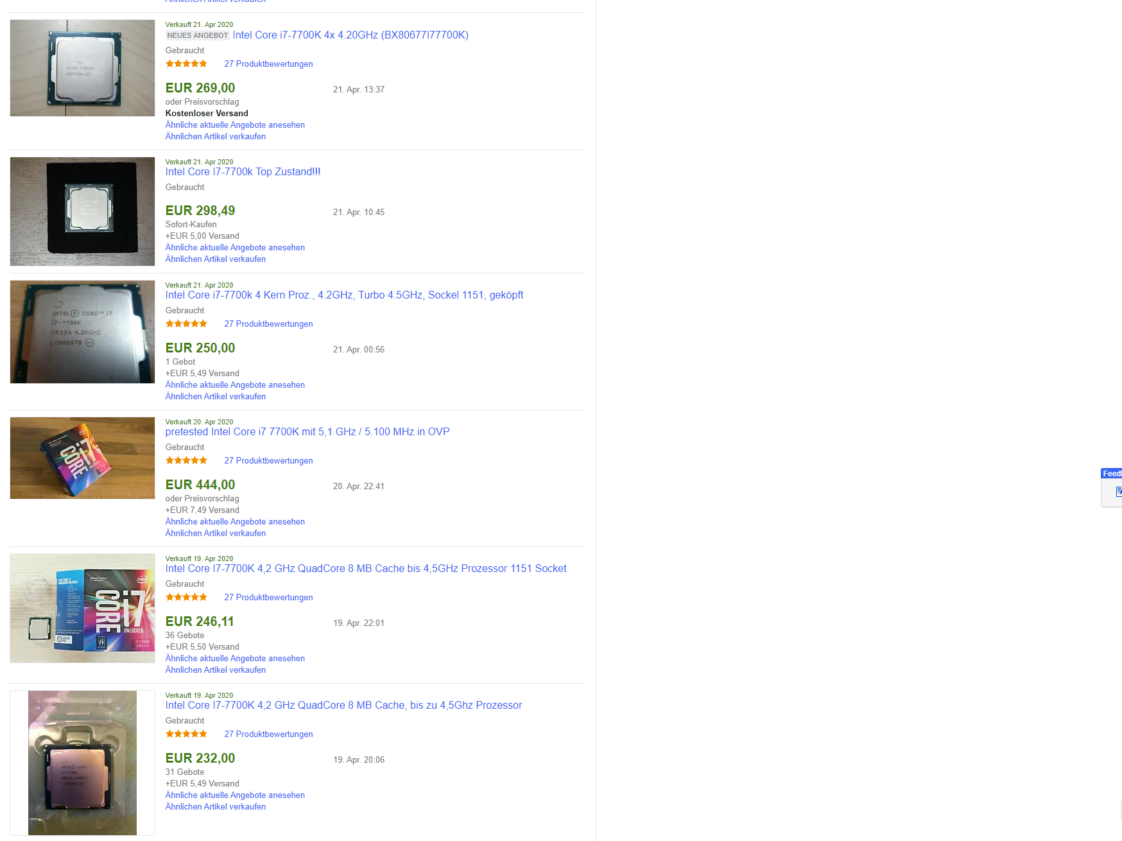Open the 'Sockel 1151, geköpft' listing title

(344, 295)
